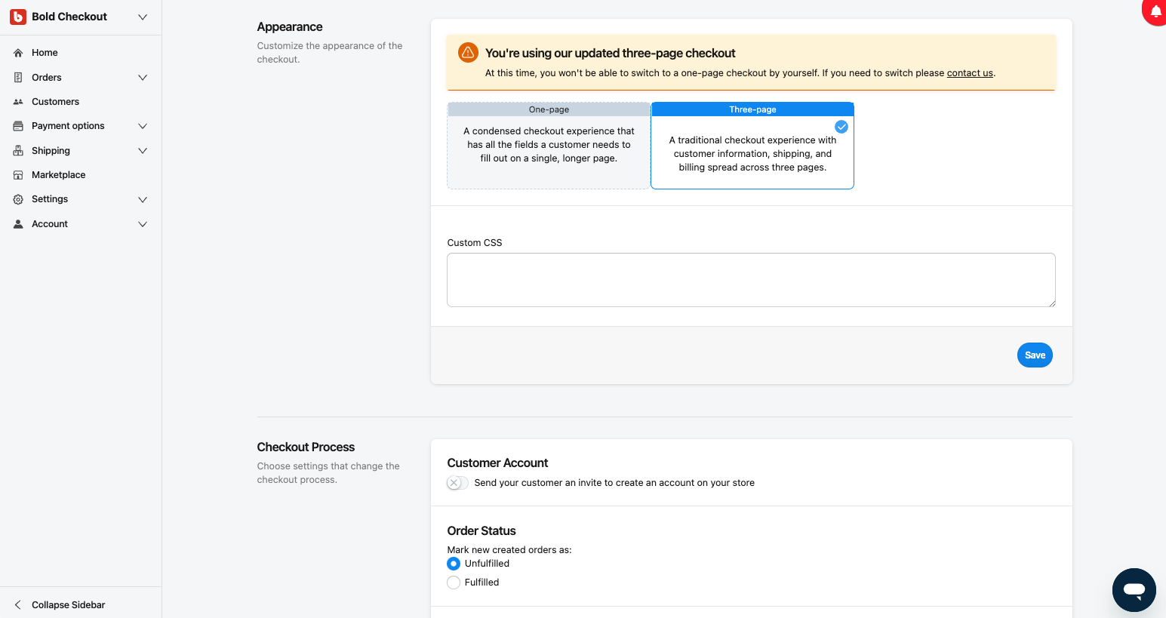
Task: Click the Customers people icon
Action: [x=18, y=102]
